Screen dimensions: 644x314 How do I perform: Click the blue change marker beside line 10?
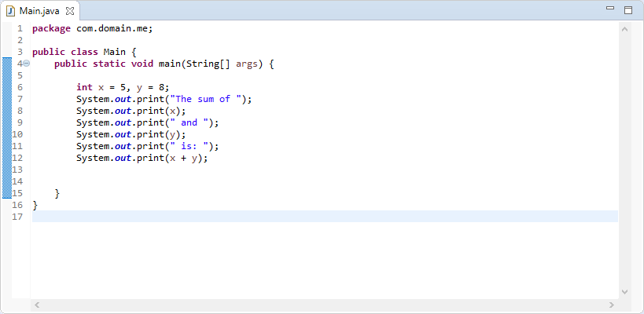pyautogui.click(x=7, y=134)
